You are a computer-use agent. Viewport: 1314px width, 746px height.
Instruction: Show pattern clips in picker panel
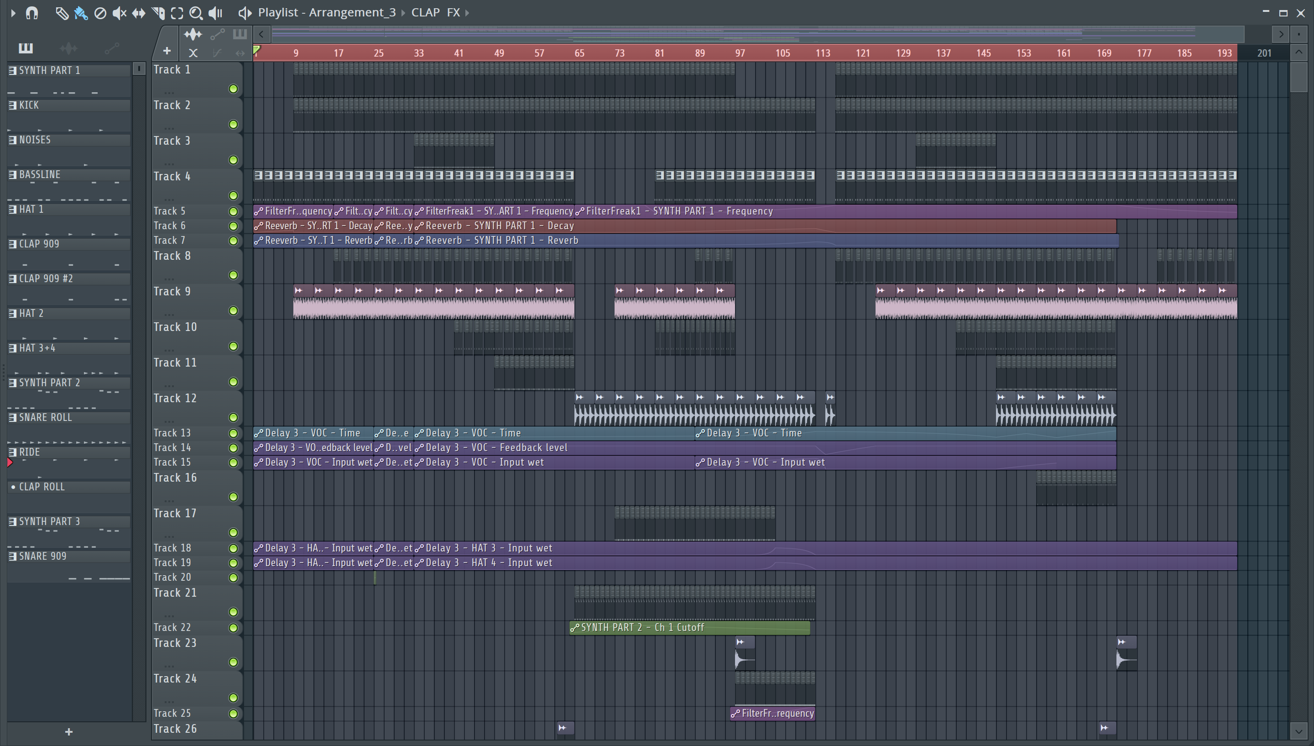click(x=26, y=48)
